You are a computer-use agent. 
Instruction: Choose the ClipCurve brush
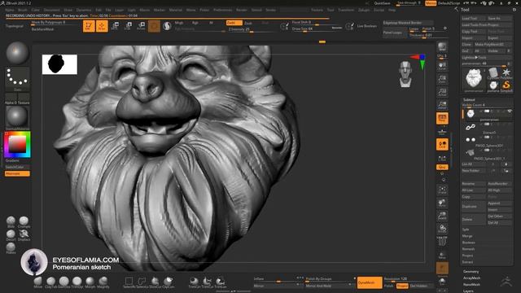click(169, 282)
